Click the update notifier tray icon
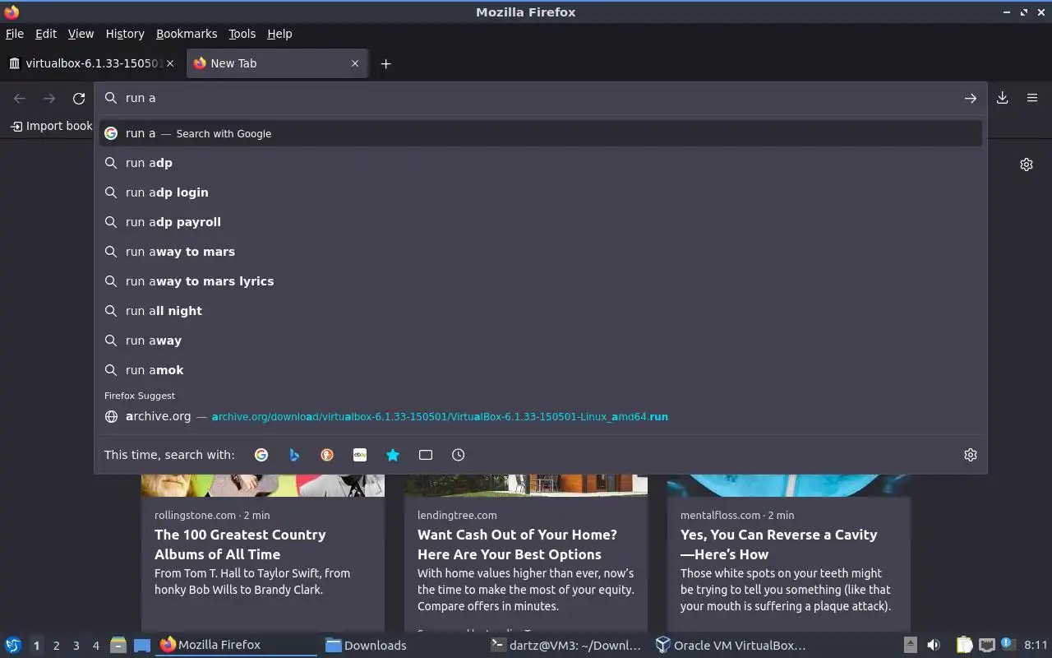Screen dimensions: 1052x658 1007,645
